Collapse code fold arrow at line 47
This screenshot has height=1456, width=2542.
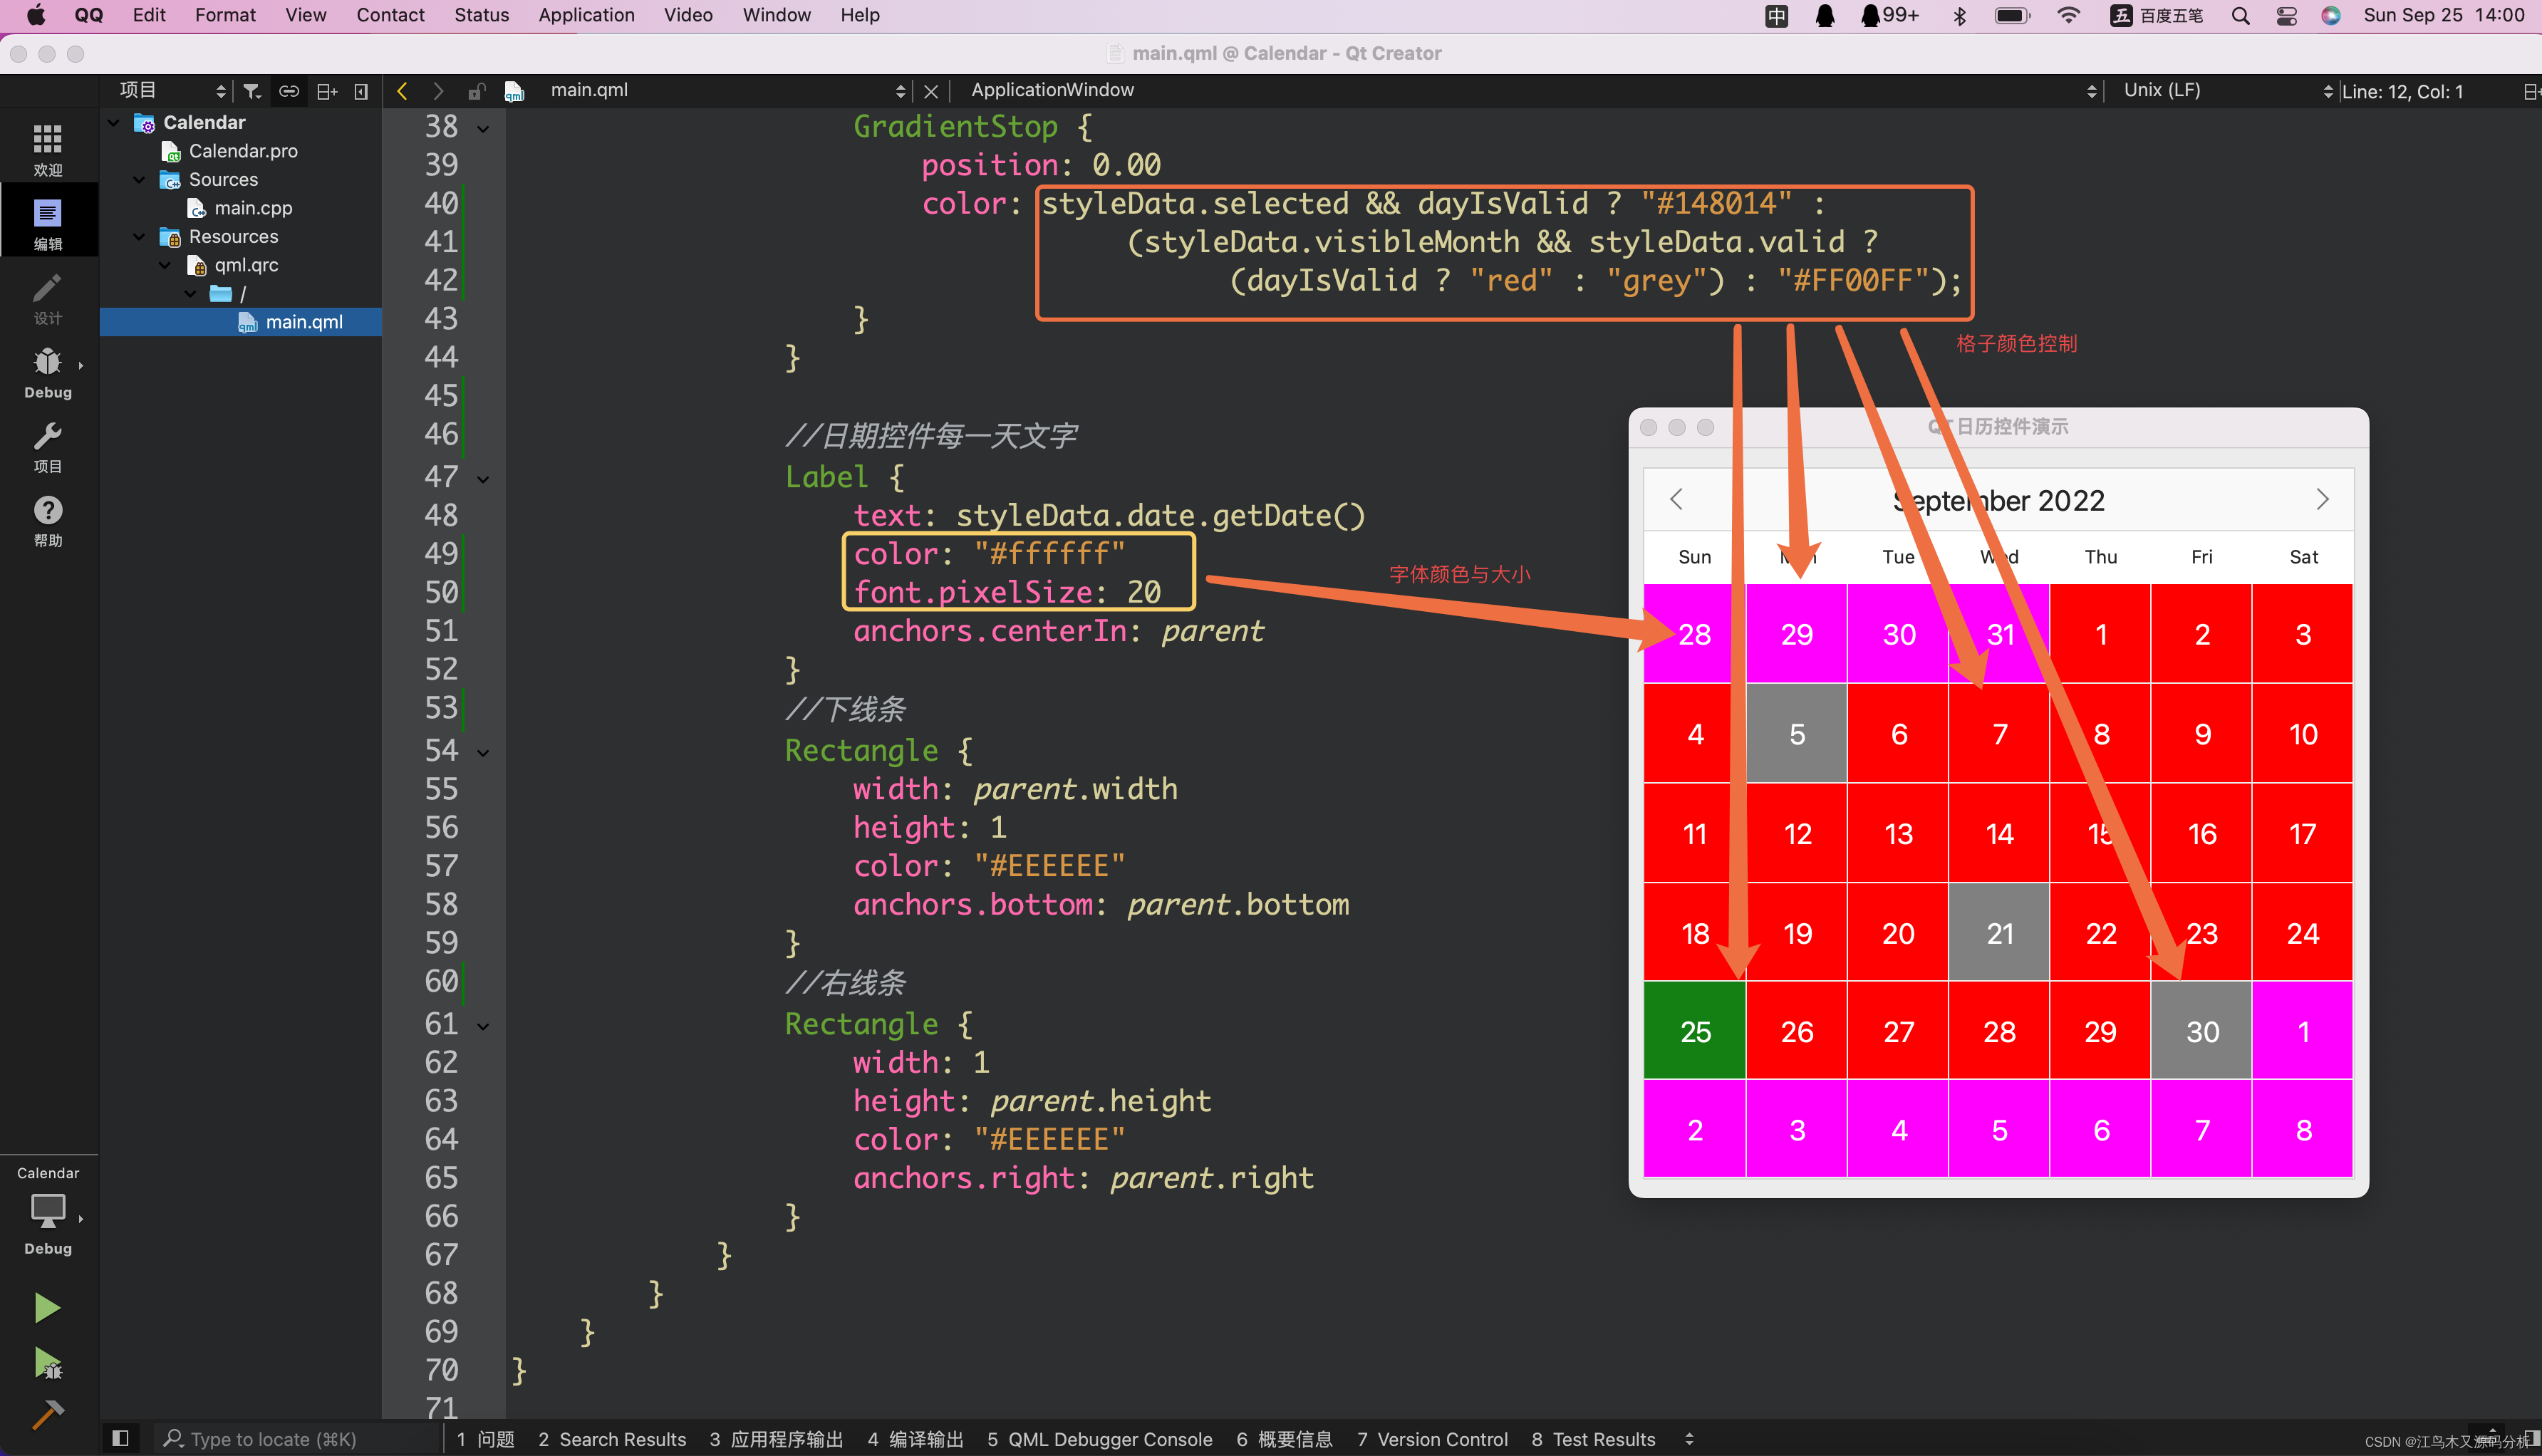pos(484,479)
